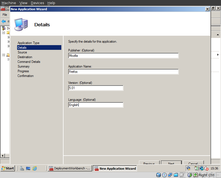
Task: Open Server Manager from quick launch
Action: click(x=22, y=168)
